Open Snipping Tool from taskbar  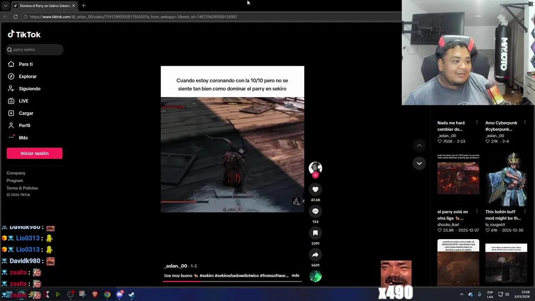pyautogui.click(x=82, y=294)
